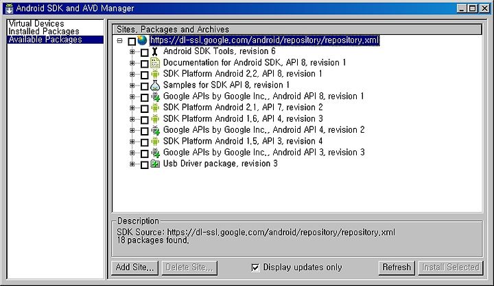The image size is (494, 286).
Task: Check Documentation for Android SDK checkbox
Action: pos(145,64)
